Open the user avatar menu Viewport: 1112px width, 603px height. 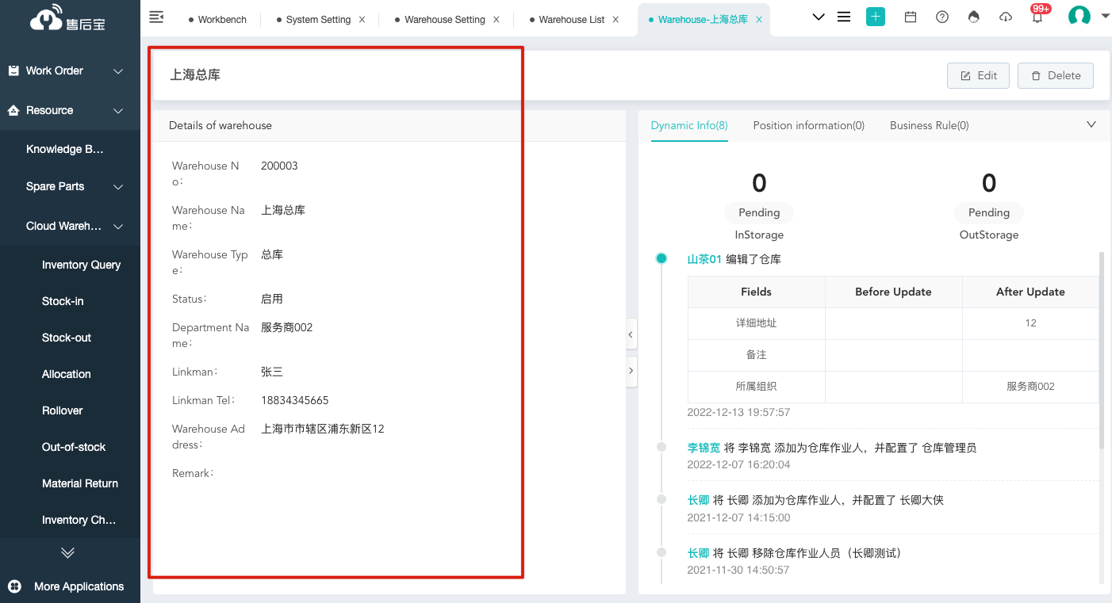(x=1079, y=17)
